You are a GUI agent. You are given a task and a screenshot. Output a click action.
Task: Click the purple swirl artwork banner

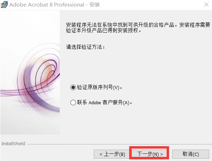pos(30,73)
